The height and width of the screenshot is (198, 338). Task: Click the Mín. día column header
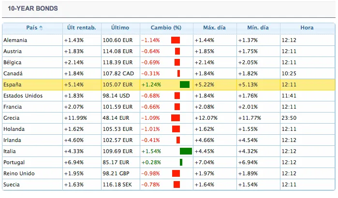258,28
